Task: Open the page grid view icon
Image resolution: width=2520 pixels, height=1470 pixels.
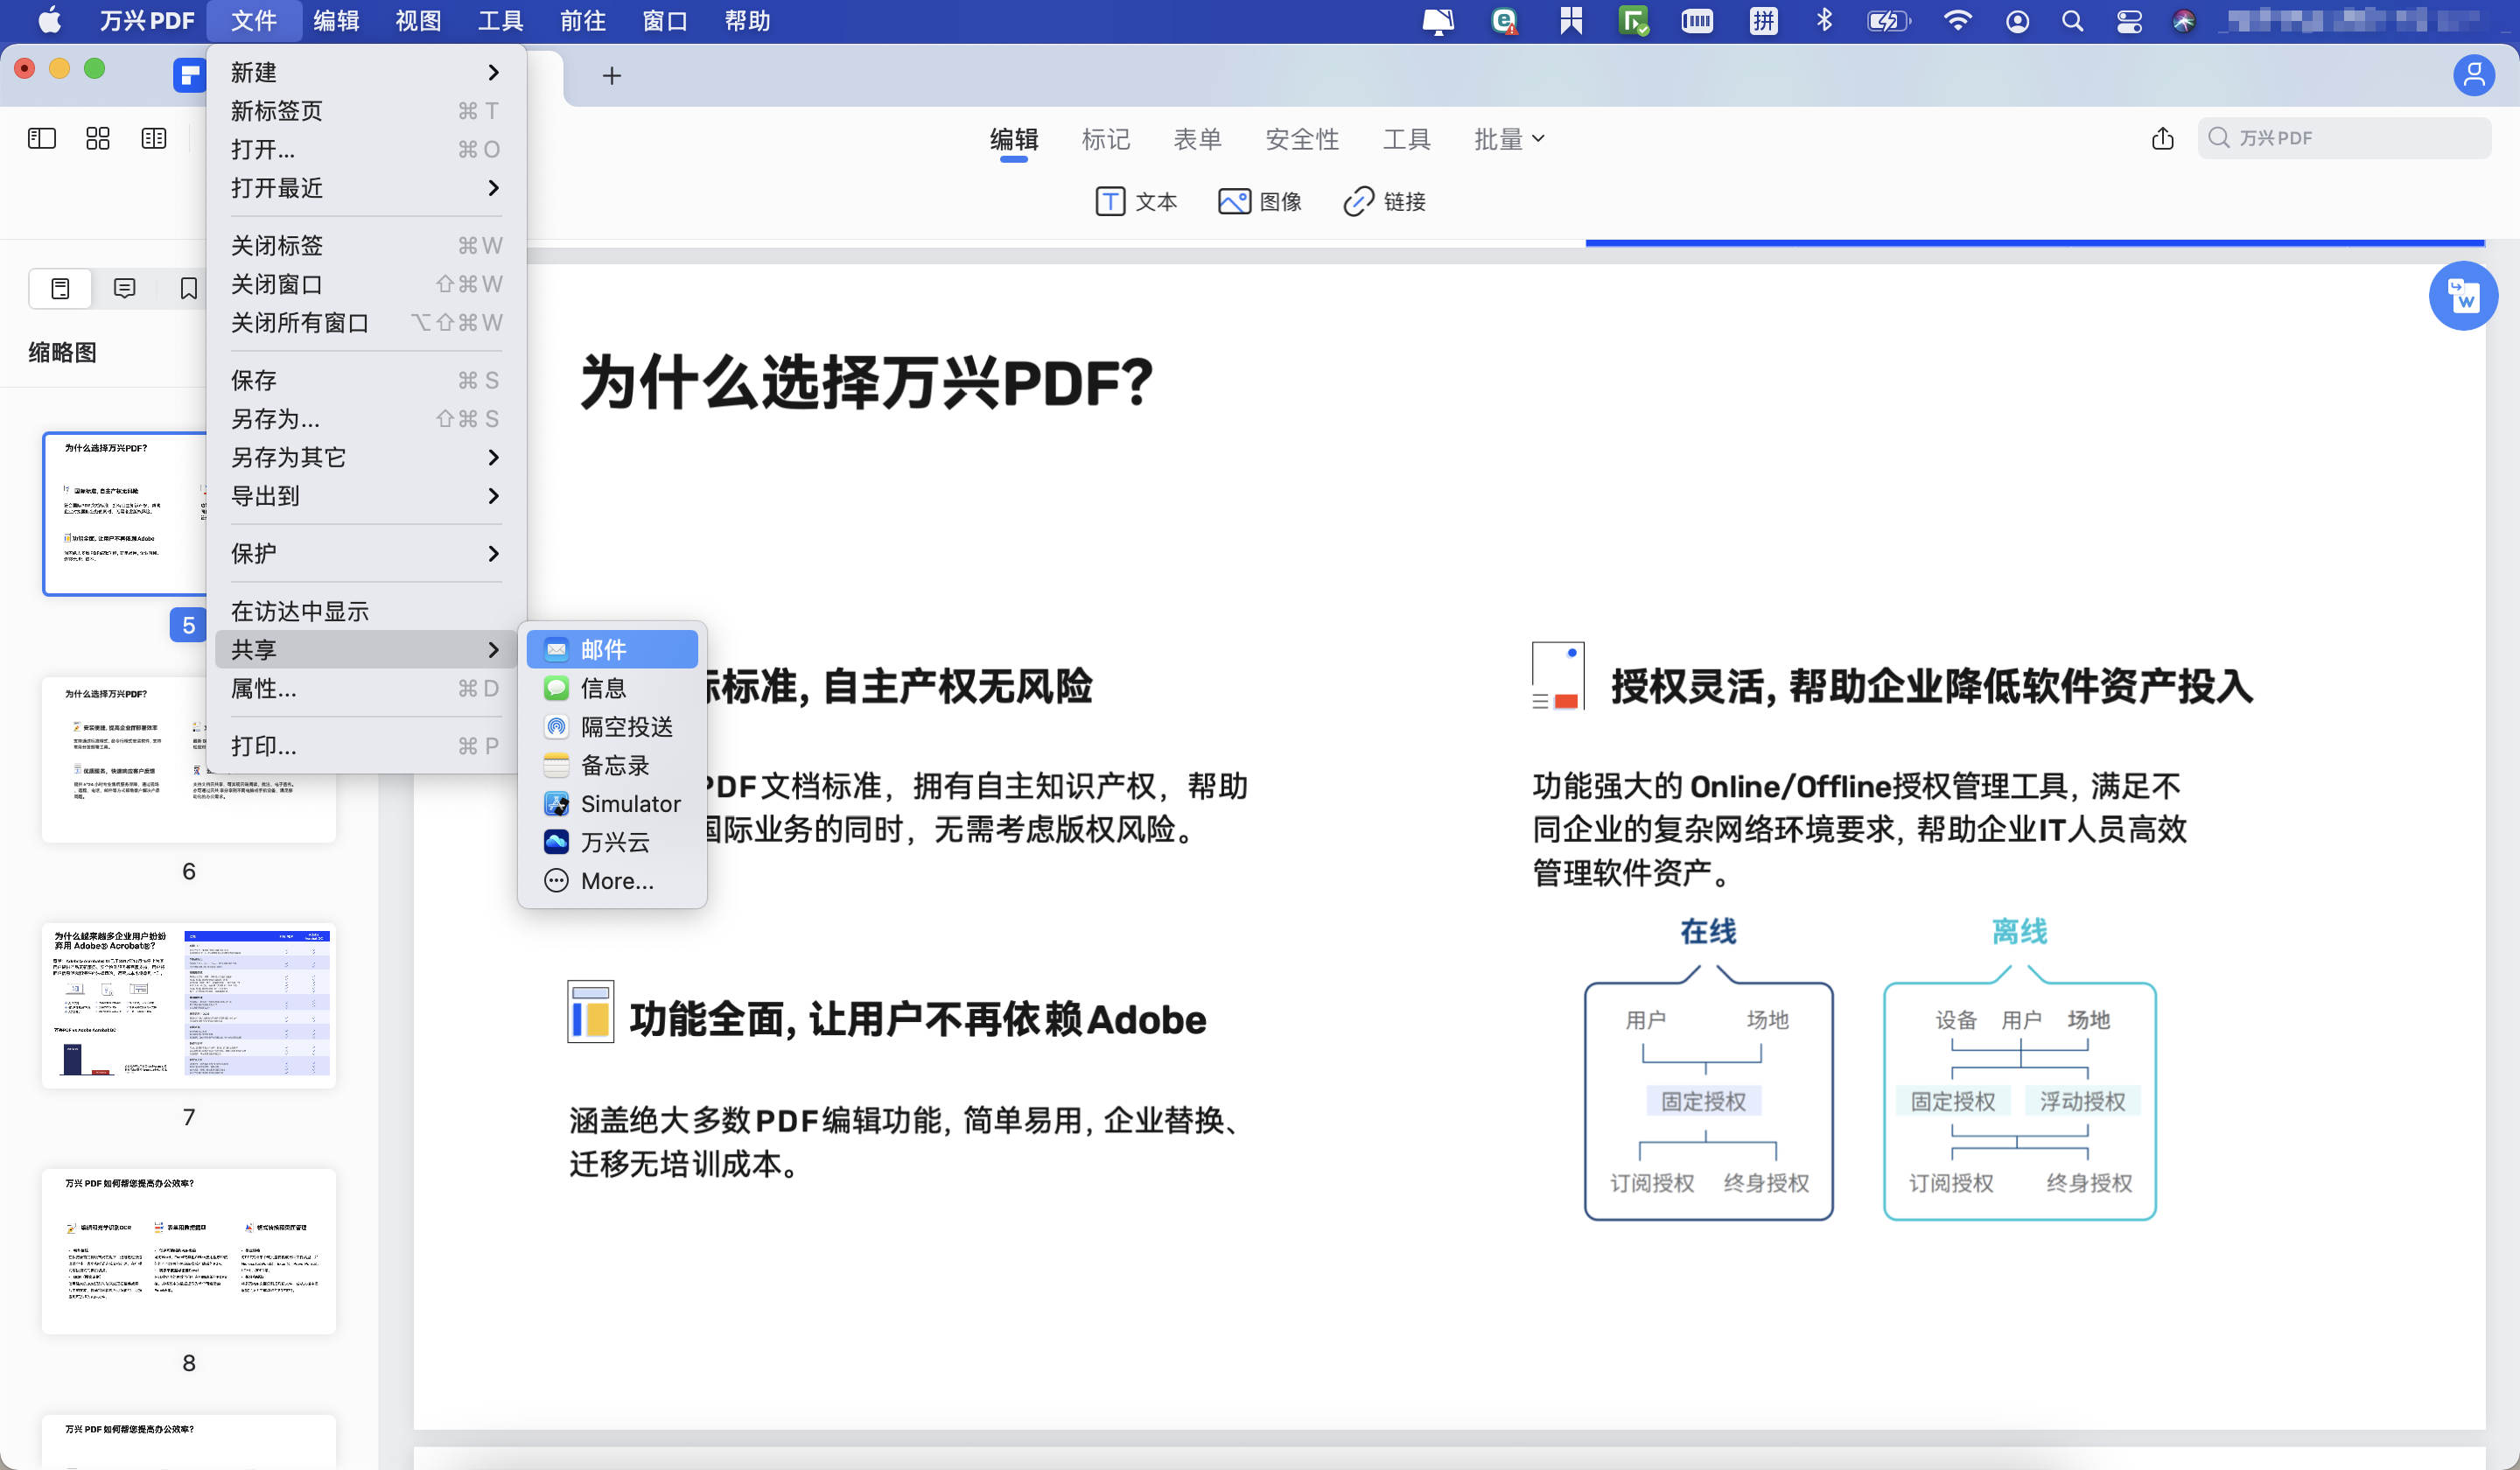Action: click(97, 138)
